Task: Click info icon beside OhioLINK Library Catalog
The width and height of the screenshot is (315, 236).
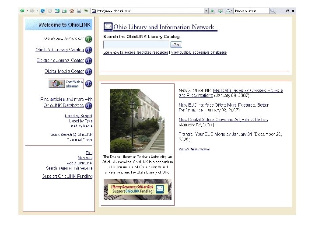Action: point(88,50)
